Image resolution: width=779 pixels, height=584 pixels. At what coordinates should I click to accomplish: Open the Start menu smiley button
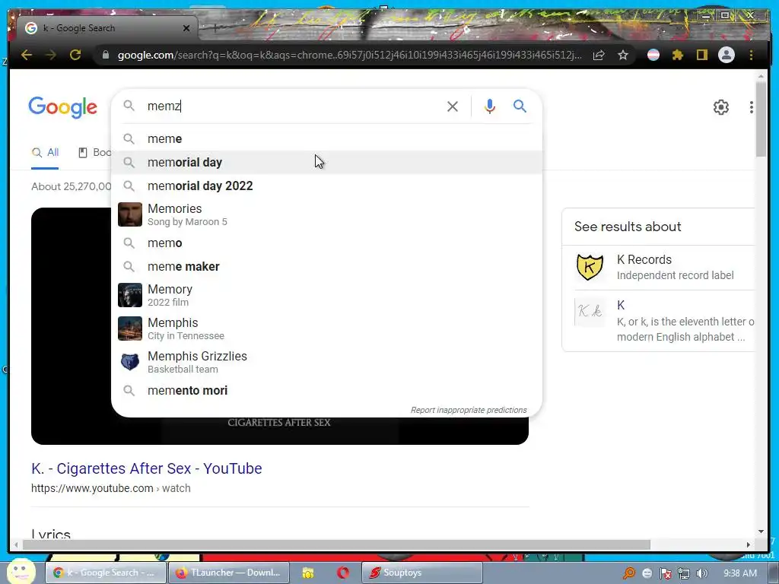pos(21,572)
